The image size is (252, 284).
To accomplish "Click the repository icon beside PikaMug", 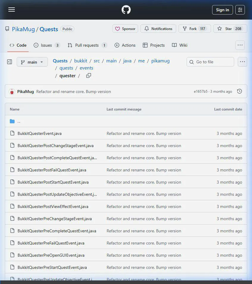I will [x=7, y=29].
